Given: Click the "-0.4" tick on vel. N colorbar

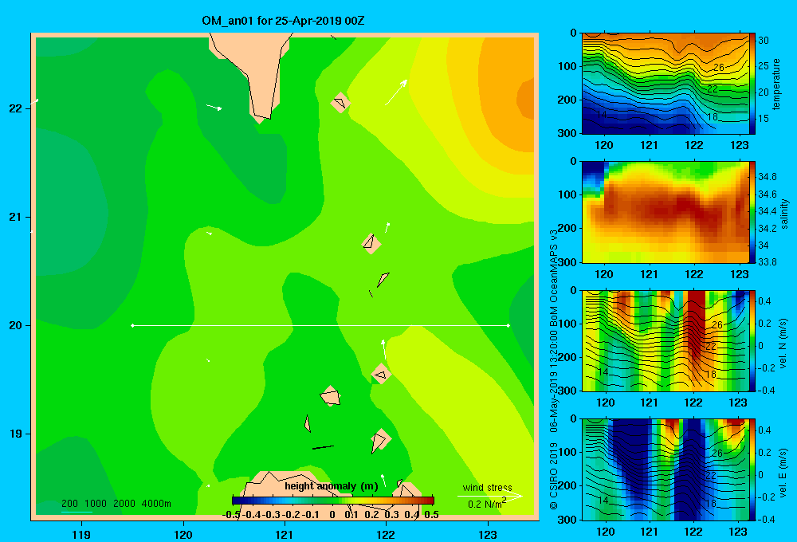Looking at the screenshot, I should 766,391.
